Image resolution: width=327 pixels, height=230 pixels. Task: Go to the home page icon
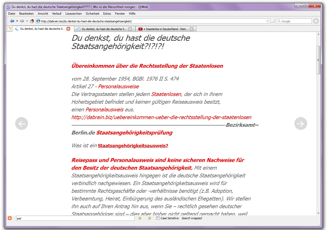[32, 21]
